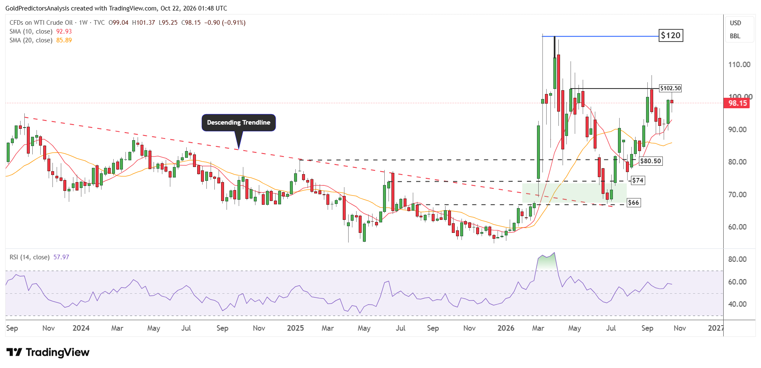
Task: Click the "H101.37" high price value
Action: point(143,23)
